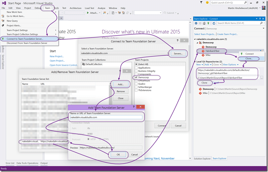This screenshot has height=172, width=268.
Task: Uncheck the Democorp team project checkbox
Action: coord(136,77)
